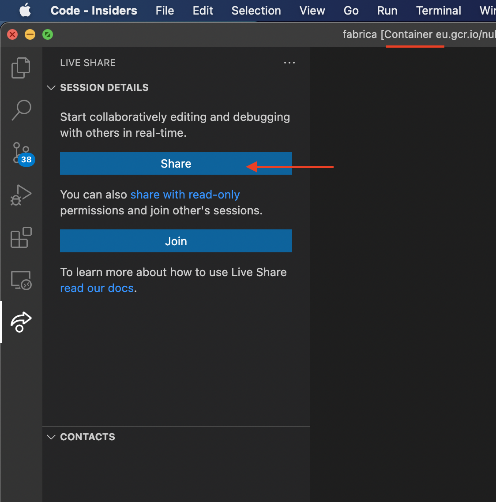Collapse the Session Details section
Screen dimensions: 496x502
pyautogui.click(x=51, y=87)
